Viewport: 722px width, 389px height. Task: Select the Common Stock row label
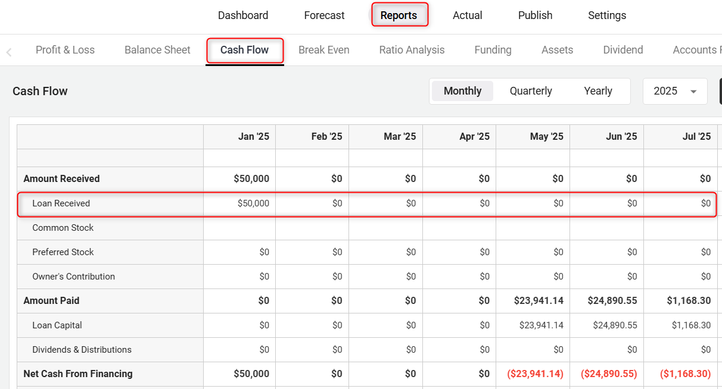point(63,228)
